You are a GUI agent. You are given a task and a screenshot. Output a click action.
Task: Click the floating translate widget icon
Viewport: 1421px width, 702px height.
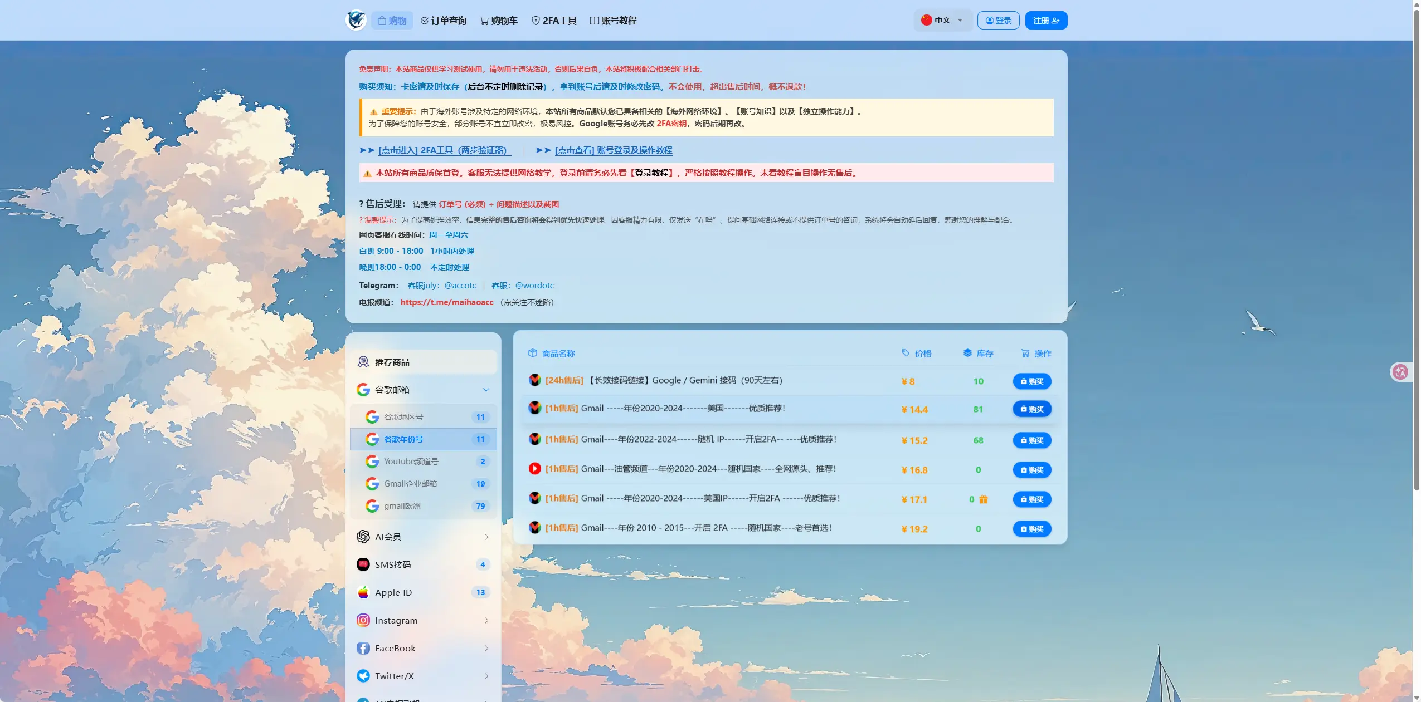(x=1400, y=372)
